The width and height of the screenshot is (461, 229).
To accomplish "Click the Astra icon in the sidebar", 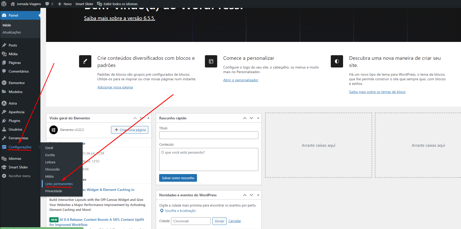I will [4, 103].
